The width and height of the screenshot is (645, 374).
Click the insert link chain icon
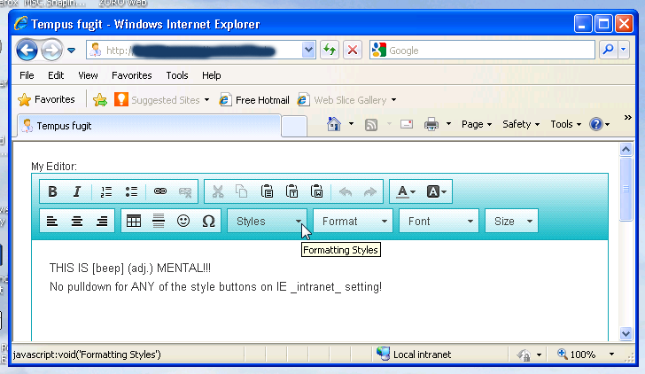point(160,191)
